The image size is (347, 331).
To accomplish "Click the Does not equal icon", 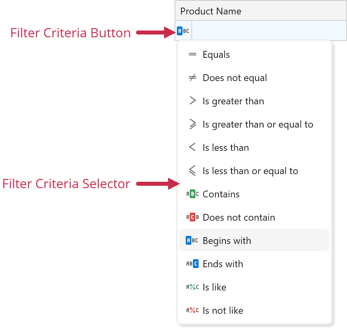I will pos(193,78).
